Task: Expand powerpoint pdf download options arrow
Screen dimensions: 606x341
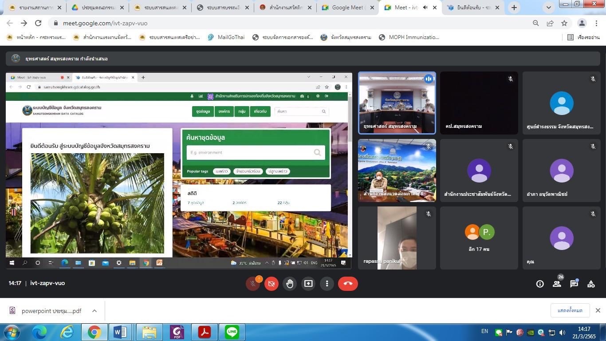Action: pos(94,311)
